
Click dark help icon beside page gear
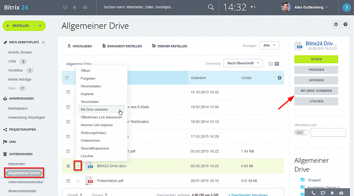coord(346,24)
